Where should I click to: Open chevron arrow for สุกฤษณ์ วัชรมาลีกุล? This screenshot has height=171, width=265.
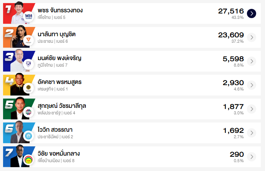(251, 109)
